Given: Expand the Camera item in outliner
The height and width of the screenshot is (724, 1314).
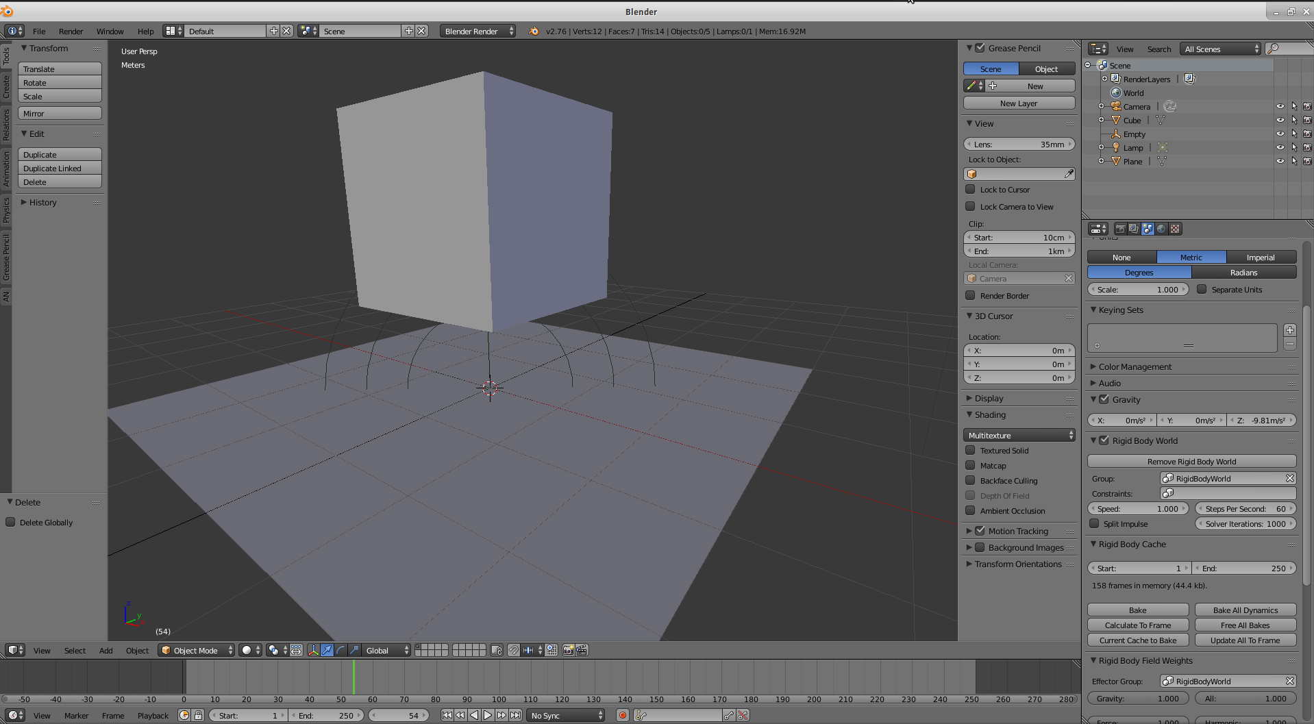Looking at the screenshot, I should click(x=1101, y=106).
